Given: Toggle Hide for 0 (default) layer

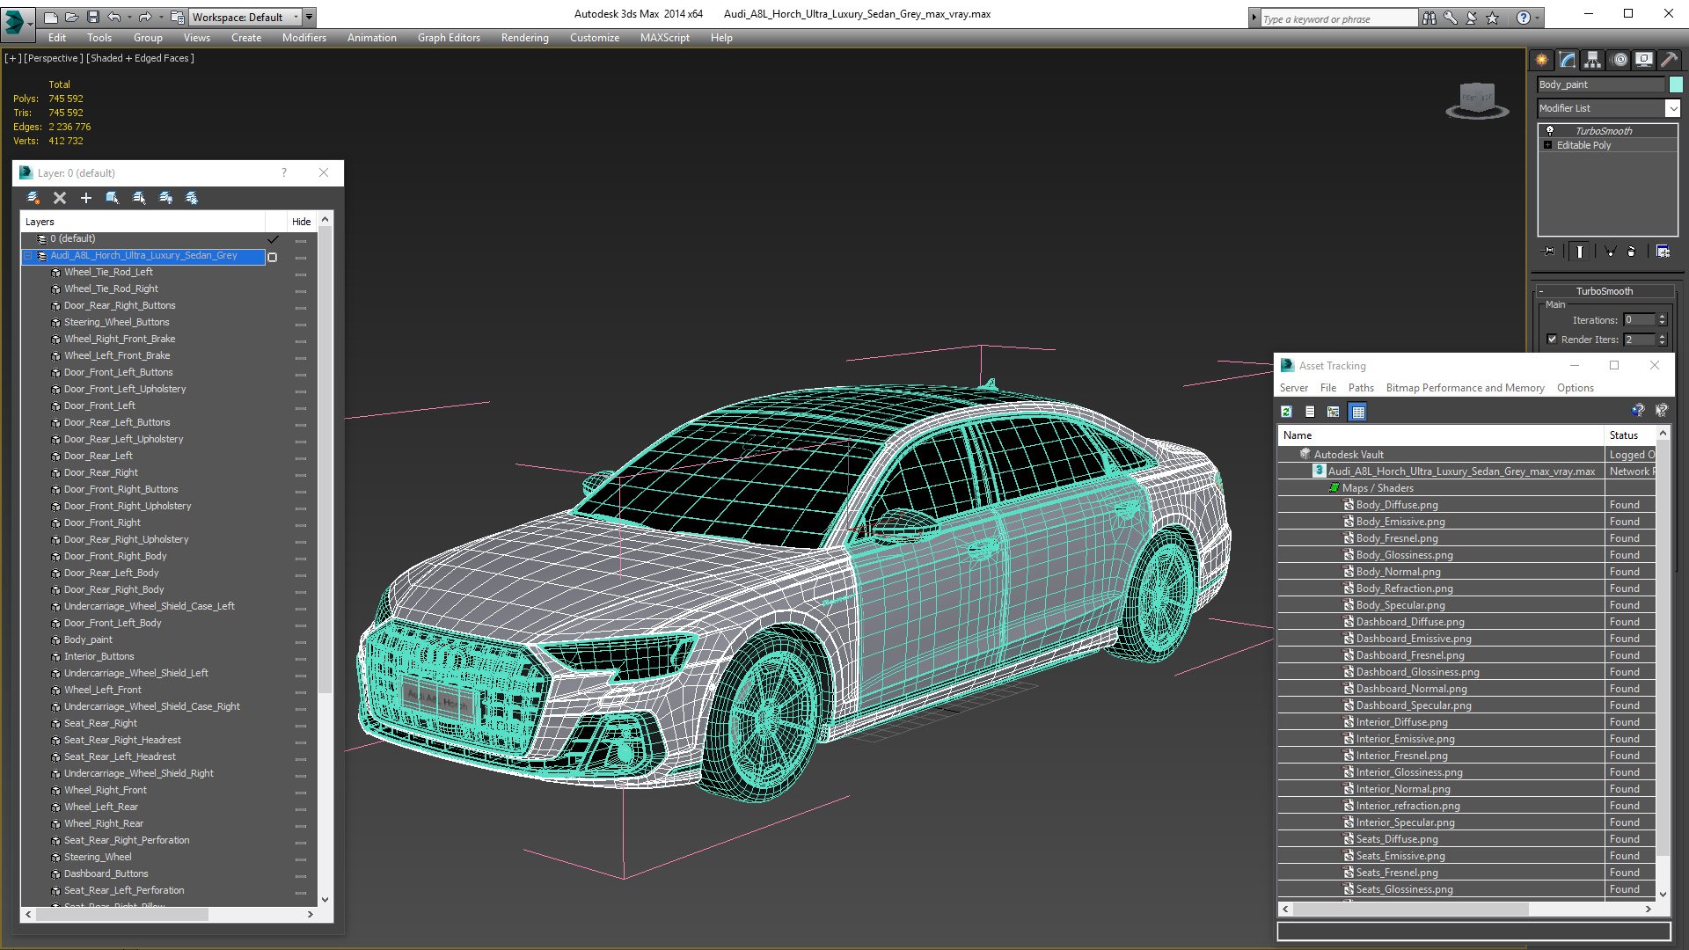Looking at the screenshot, I should [301, 240].
